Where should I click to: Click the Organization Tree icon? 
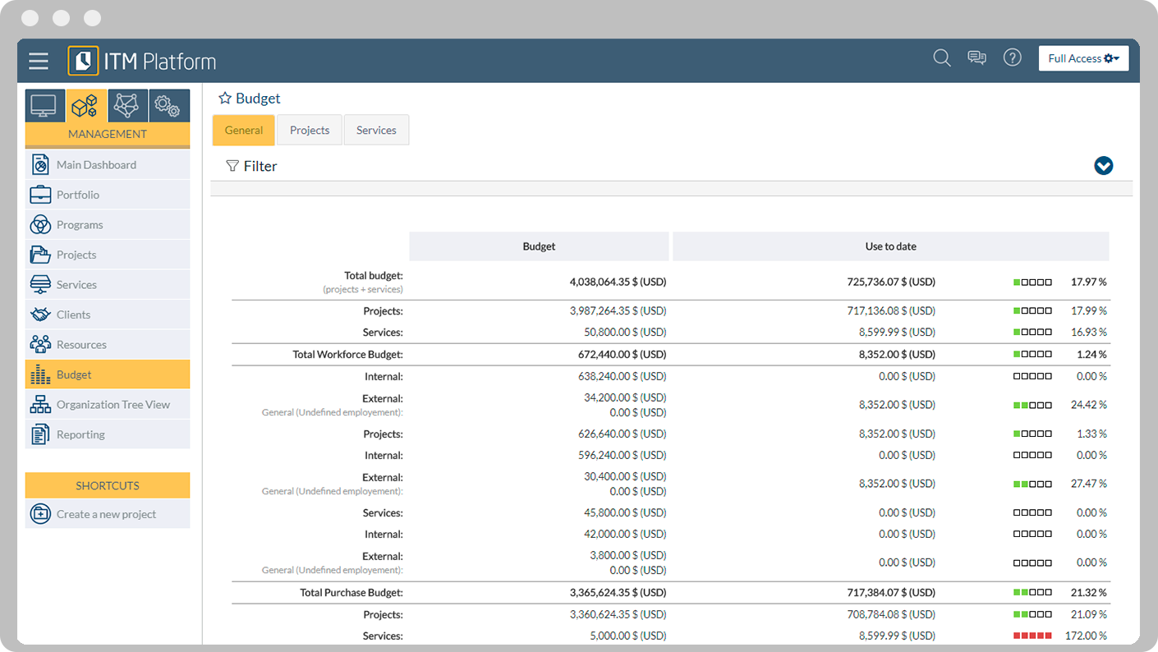click(x=40, y=404)
